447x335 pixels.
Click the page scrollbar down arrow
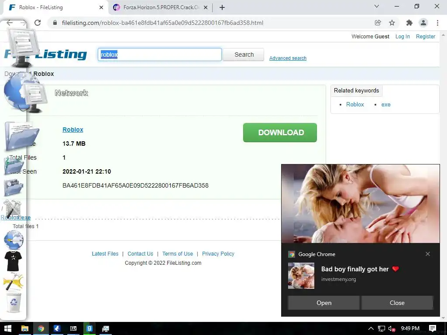444,318
